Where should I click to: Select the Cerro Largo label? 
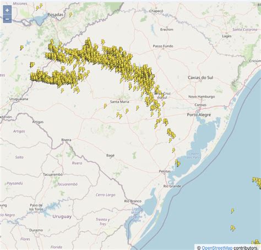click(x=105, y=195)
